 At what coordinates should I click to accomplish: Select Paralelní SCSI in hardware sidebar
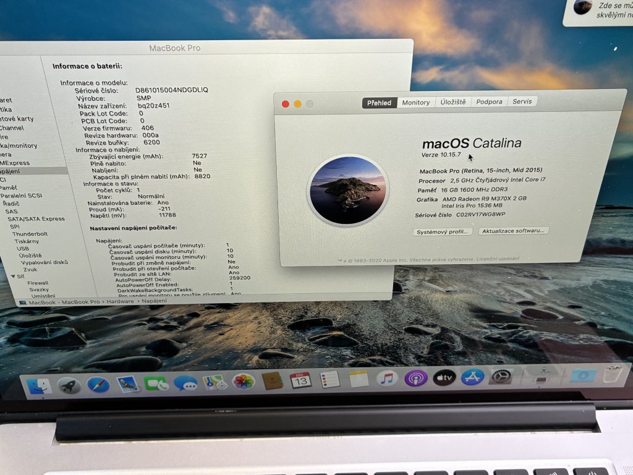tap(22, 195)
